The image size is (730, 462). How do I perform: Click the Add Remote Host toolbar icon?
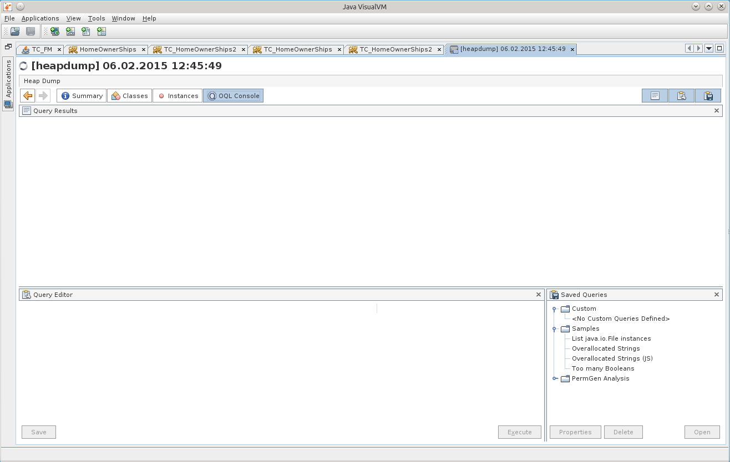(x=54, y=32)
